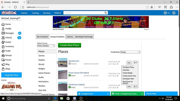
Task: Open Catalog in the top navigation
Action: pos(35,13)
